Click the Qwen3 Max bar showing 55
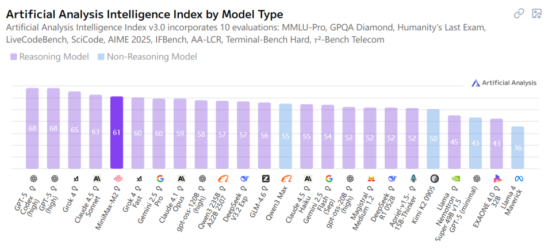The width and height of the screenshot is (552, 248). (286, 136)
